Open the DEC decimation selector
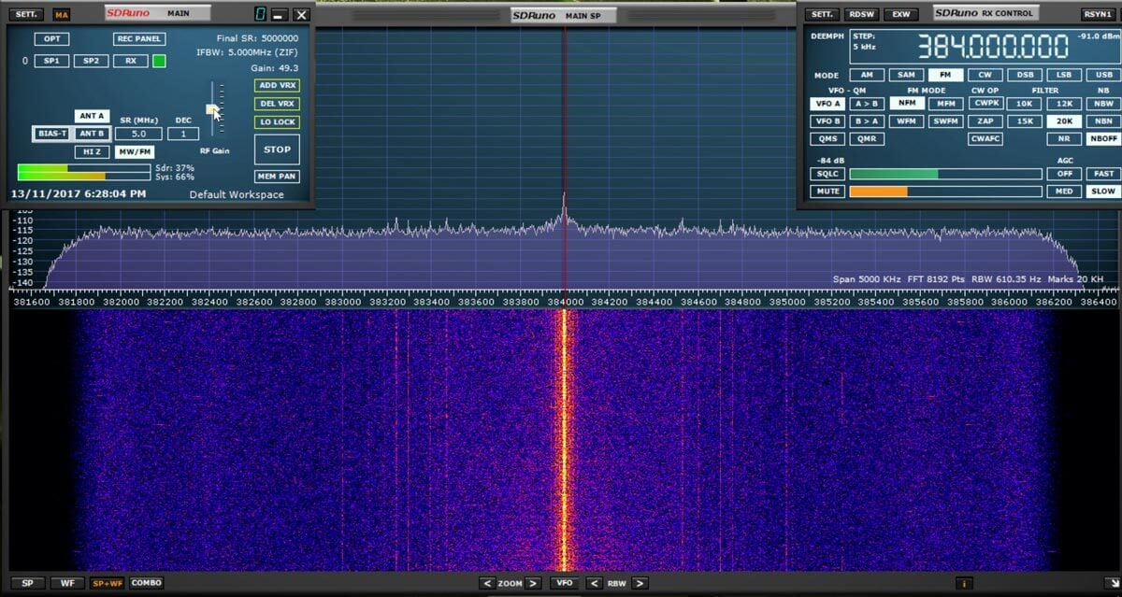 pos(183,134)
